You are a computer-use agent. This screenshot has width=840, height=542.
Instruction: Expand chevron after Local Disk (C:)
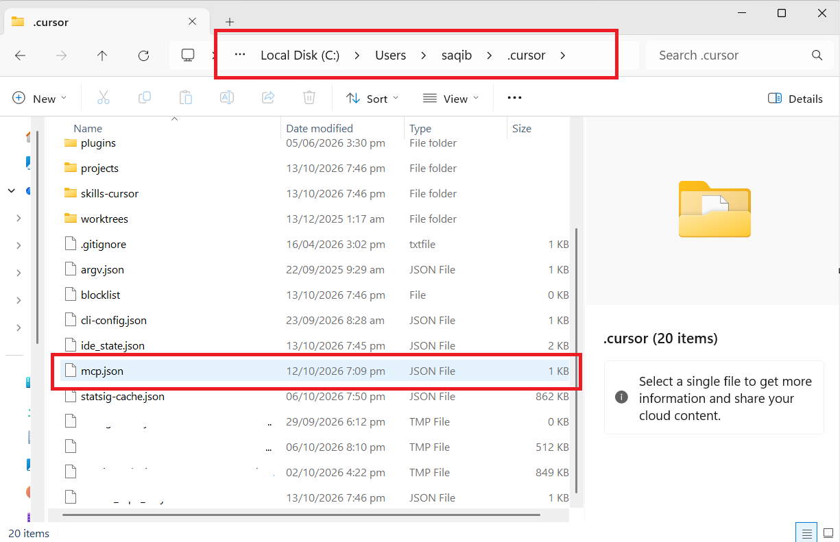[x=357, y=56]
